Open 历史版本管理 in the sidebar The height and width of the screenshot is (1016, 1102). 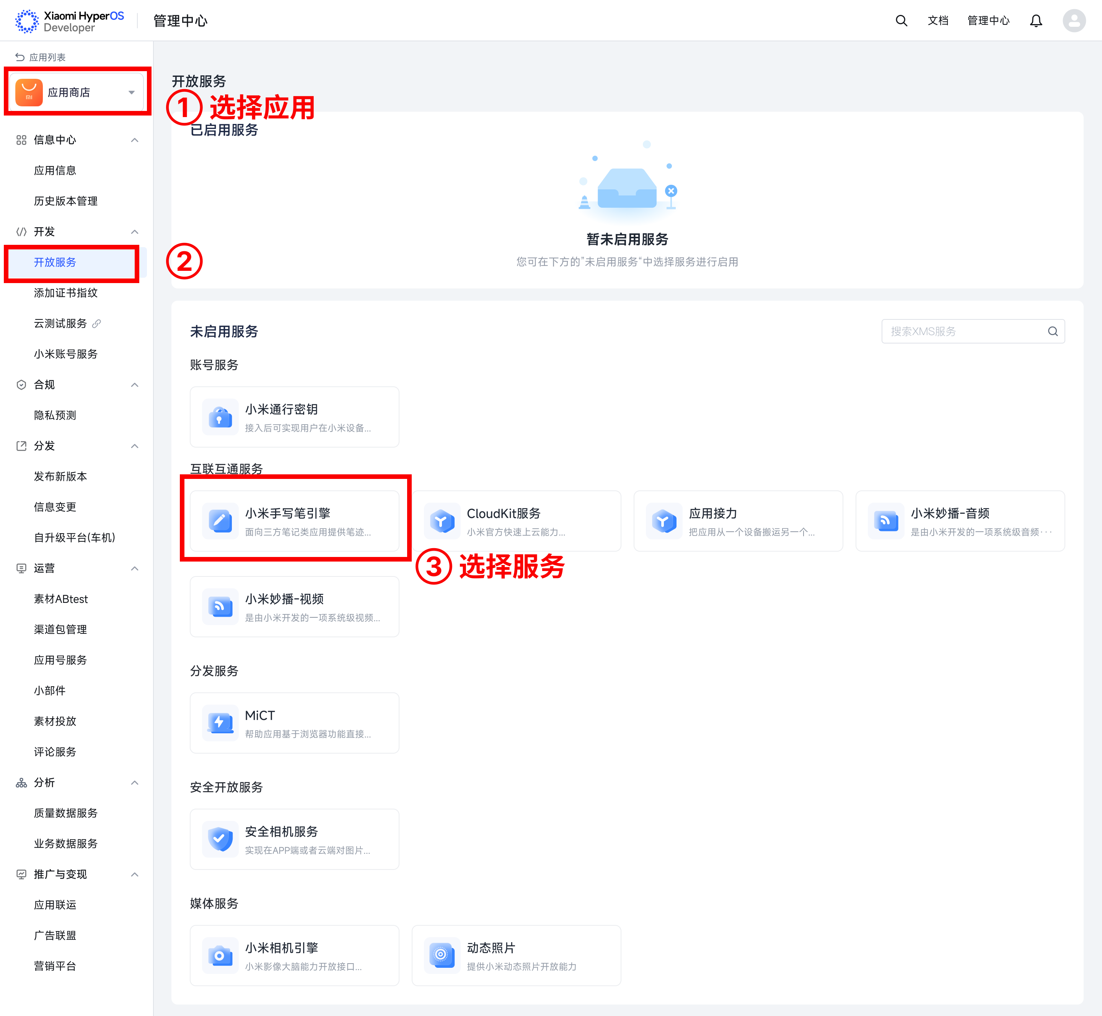(65, 201)
